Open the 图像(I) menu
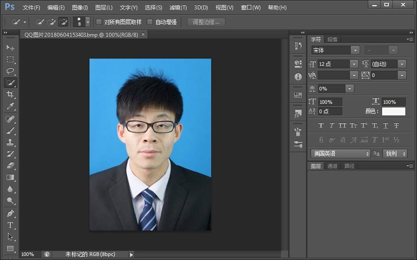The image size is (417, 260). pos(80,8)
